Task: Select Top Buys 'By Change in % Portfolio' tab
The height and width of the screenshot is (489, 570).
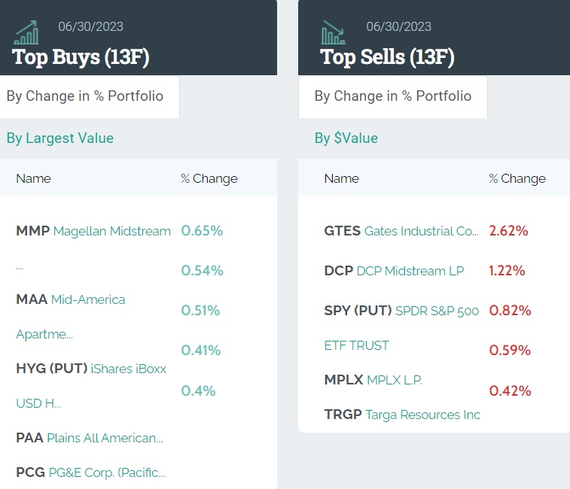Action: 85,96
